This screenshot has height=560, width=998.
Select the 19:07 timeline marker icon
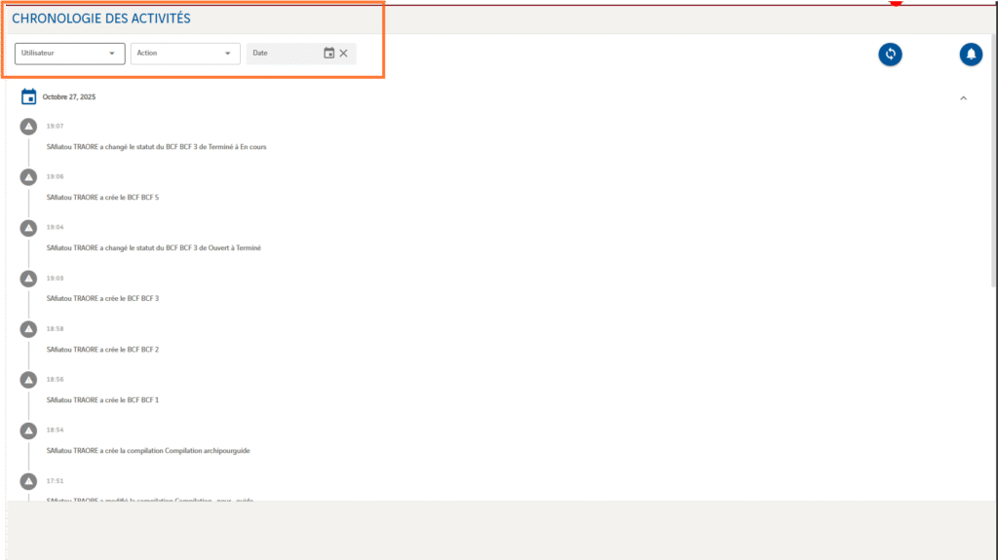29,127
